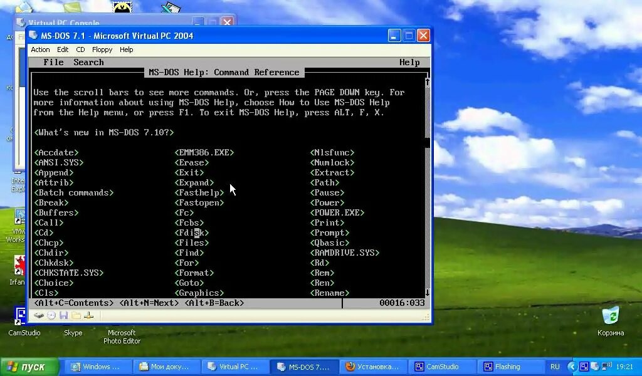The image size is (642, 376).
Task: Open the Batch commands help topic
Action: 74,192
